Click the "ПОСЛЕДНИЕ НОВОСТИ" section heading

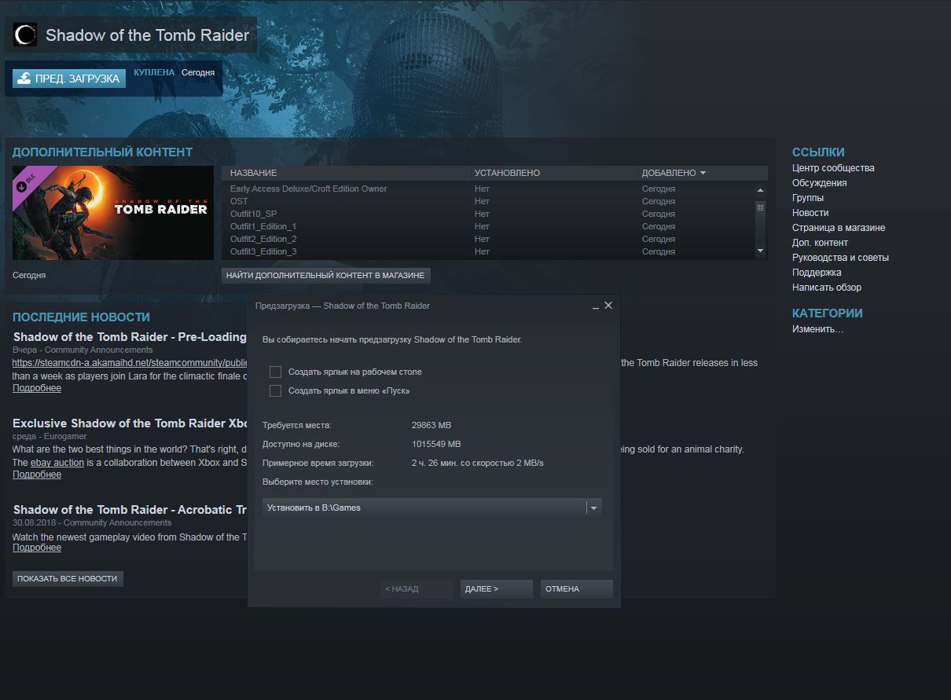click(x=81, y=317)
